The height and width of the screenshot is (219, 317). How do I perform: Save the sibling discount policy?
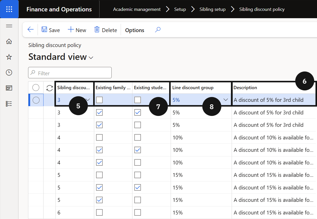[x=51, y=30]
